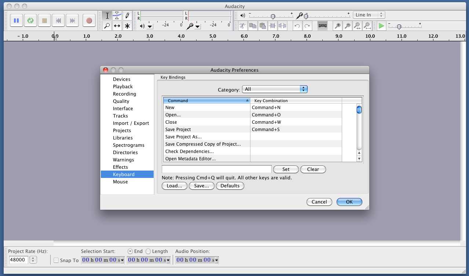
Task: Open the Category dropdown set to All
Action: click(274, 89)
